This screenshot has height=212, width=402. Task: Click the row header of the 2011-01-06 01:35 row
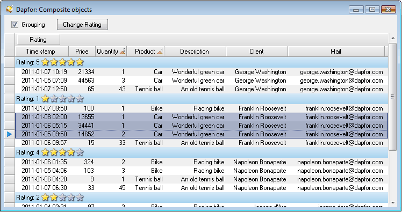(10, 162)
